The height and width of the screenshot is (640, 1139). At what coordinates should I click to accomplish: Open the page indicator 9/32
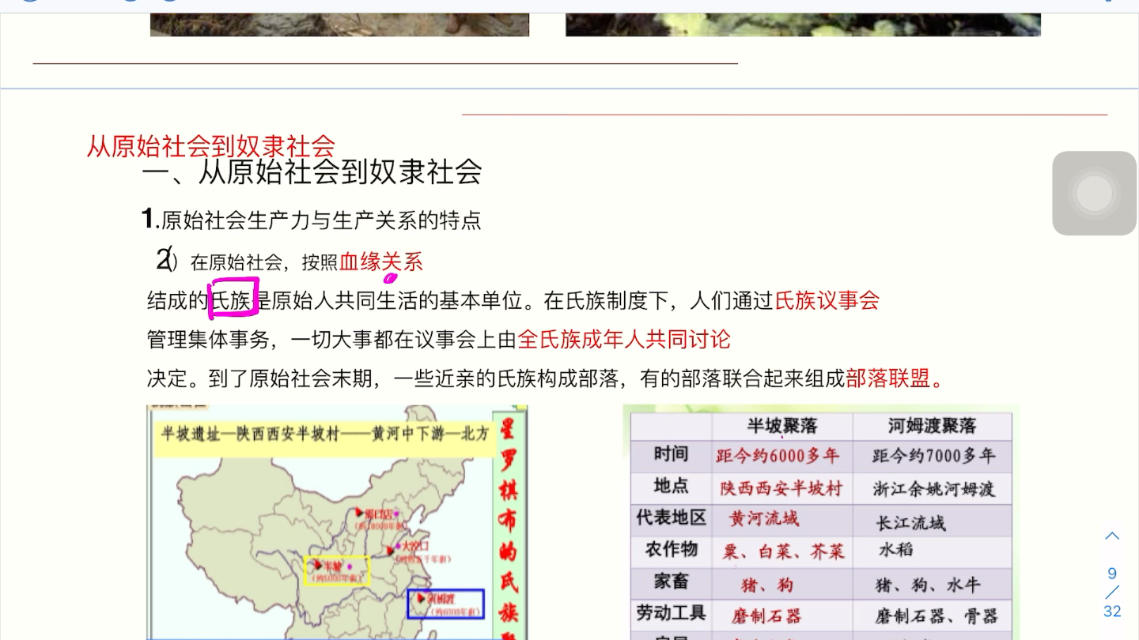[x=1112, y=592]
